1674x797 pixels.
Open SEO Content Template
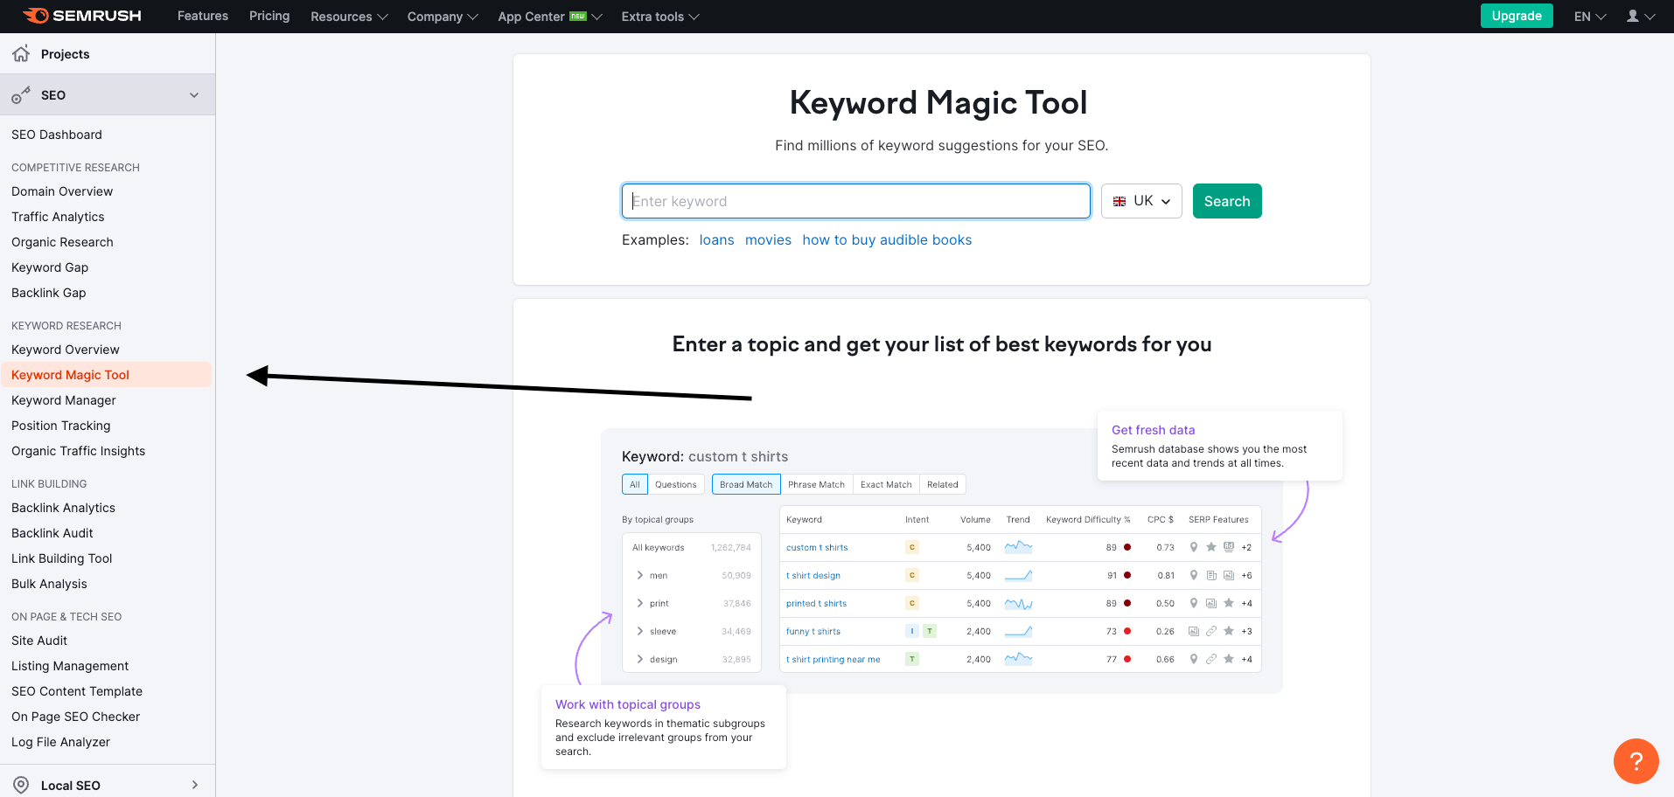(x=77, y=691)
